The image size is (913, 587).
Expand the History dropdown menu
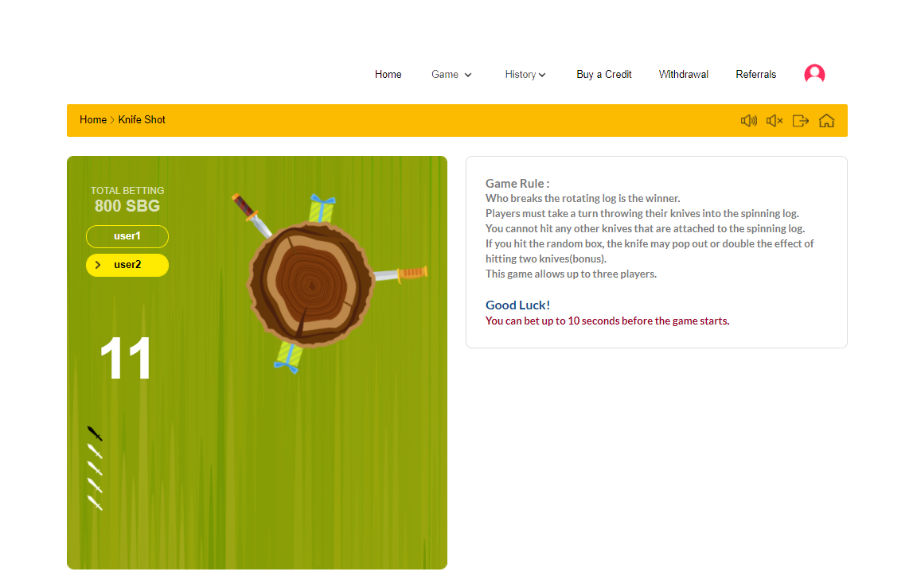pos(525,75)
